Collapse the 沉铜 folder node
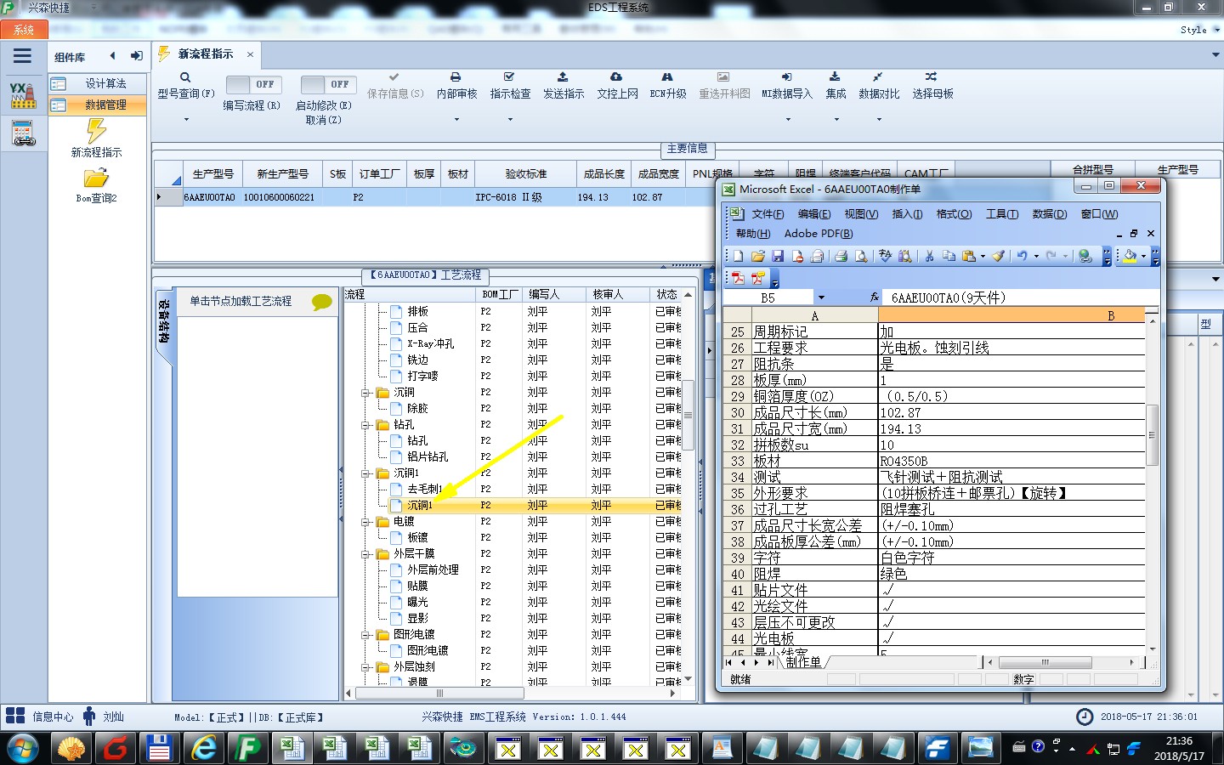Viewport: 1224px width, 765px height. coord(365,393)
